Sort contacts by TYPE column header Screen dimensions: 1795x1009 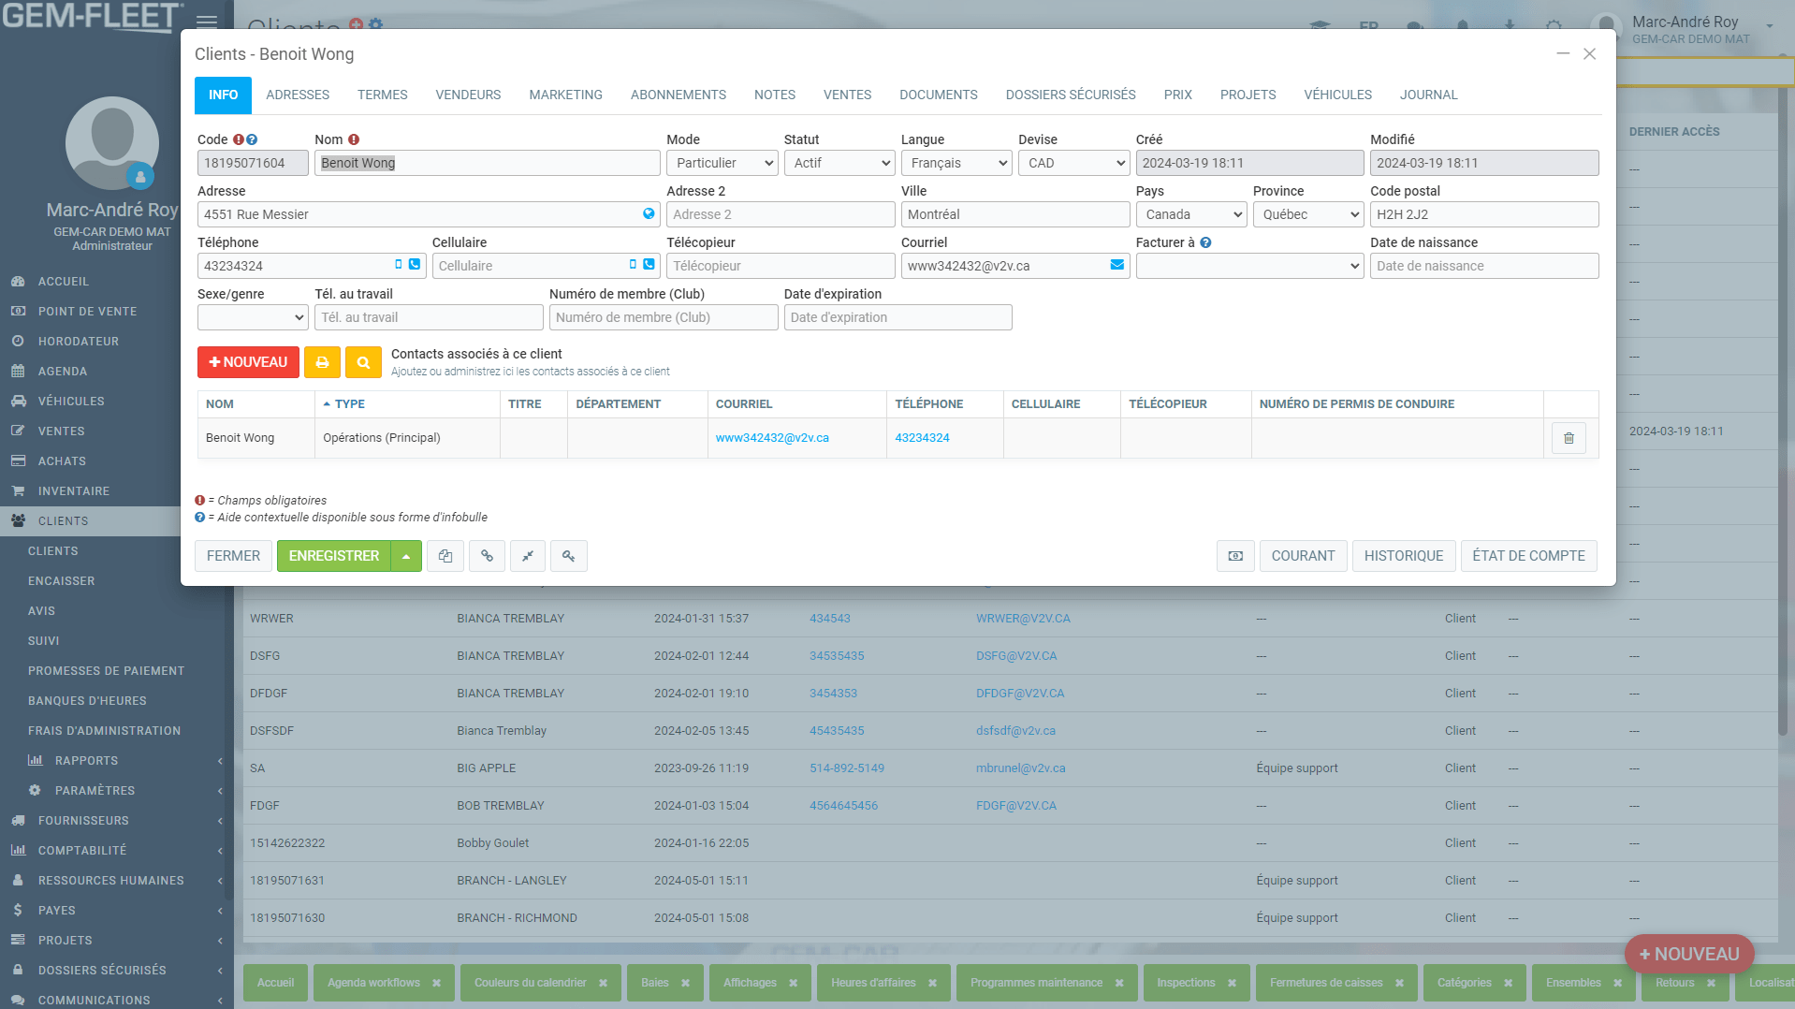(350, 404)
